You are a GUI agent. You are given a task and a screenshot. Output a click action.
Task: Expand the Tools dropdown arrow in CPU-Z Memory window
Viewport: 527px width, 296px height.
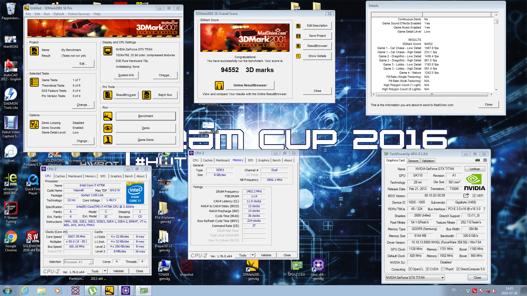[x=253, y=255]
